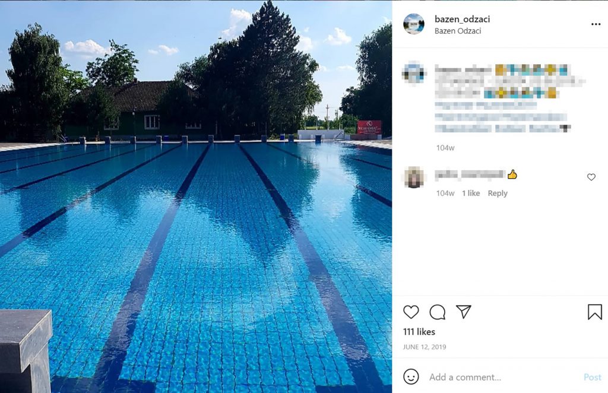Like the thumbs-up comment heart

pos(591,177)
